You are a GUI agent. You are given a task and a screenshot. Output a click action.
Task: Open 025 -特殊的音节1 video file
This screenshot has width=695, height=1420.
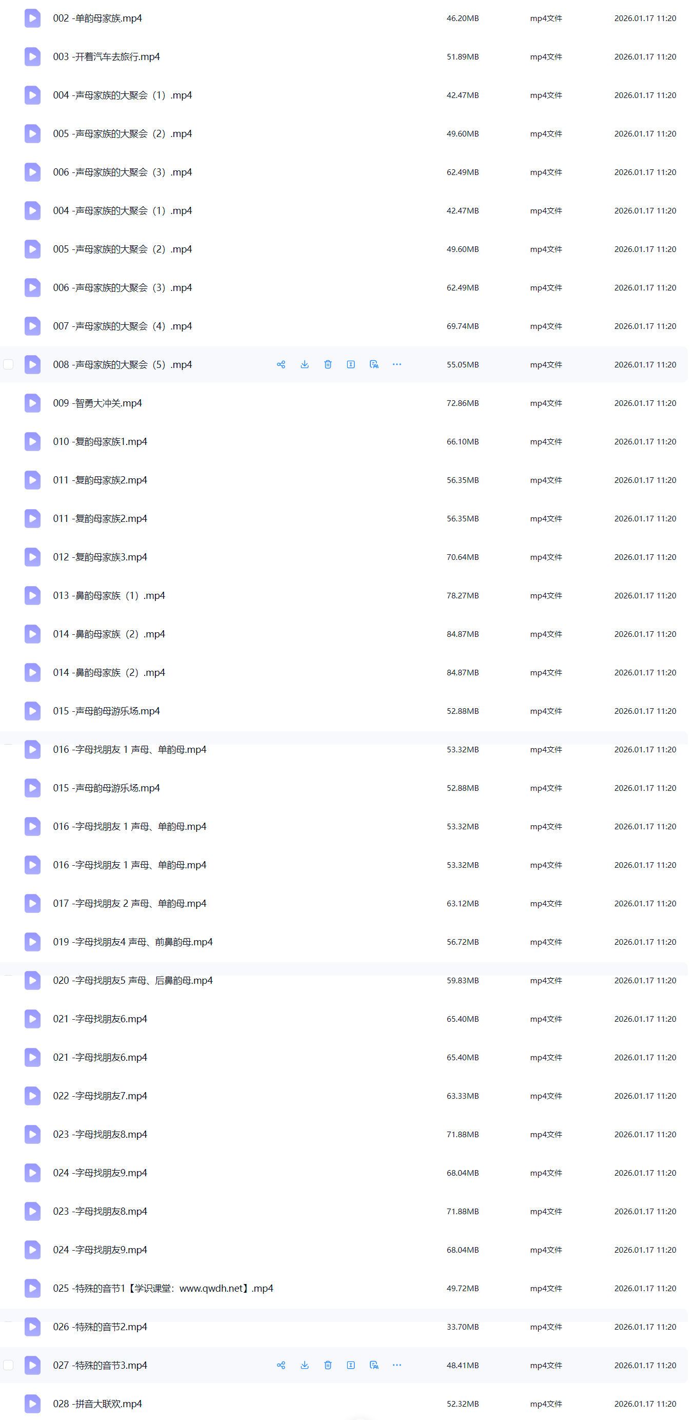[163, 1288]
